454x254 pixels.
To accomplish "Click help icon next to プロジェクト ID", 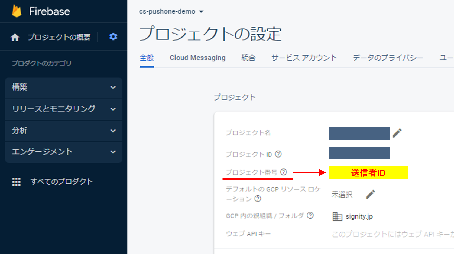I will pyautogui.click(x=278, y=154).
